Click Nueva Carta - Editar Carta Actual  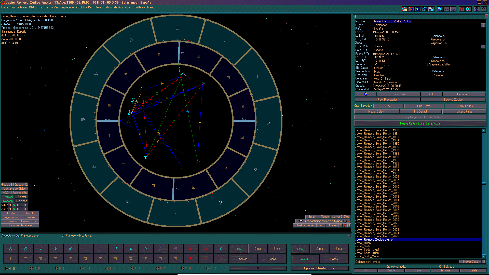(420, 123)
